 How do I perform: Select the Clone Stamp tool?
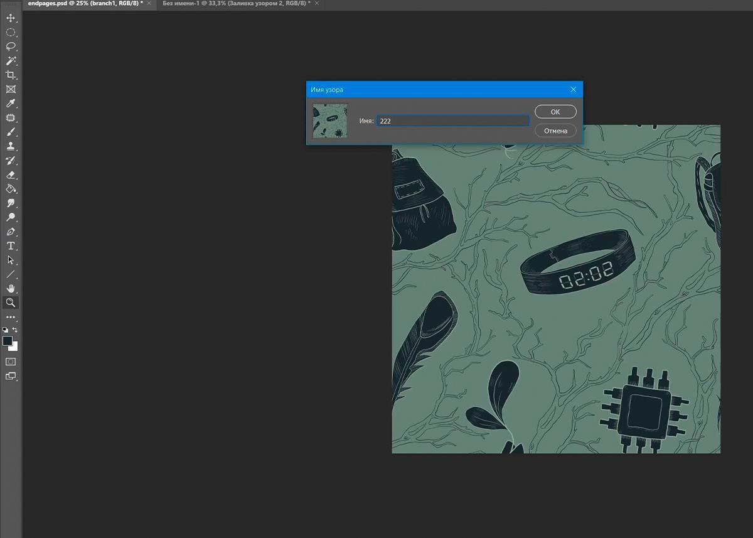coord(11,146)
